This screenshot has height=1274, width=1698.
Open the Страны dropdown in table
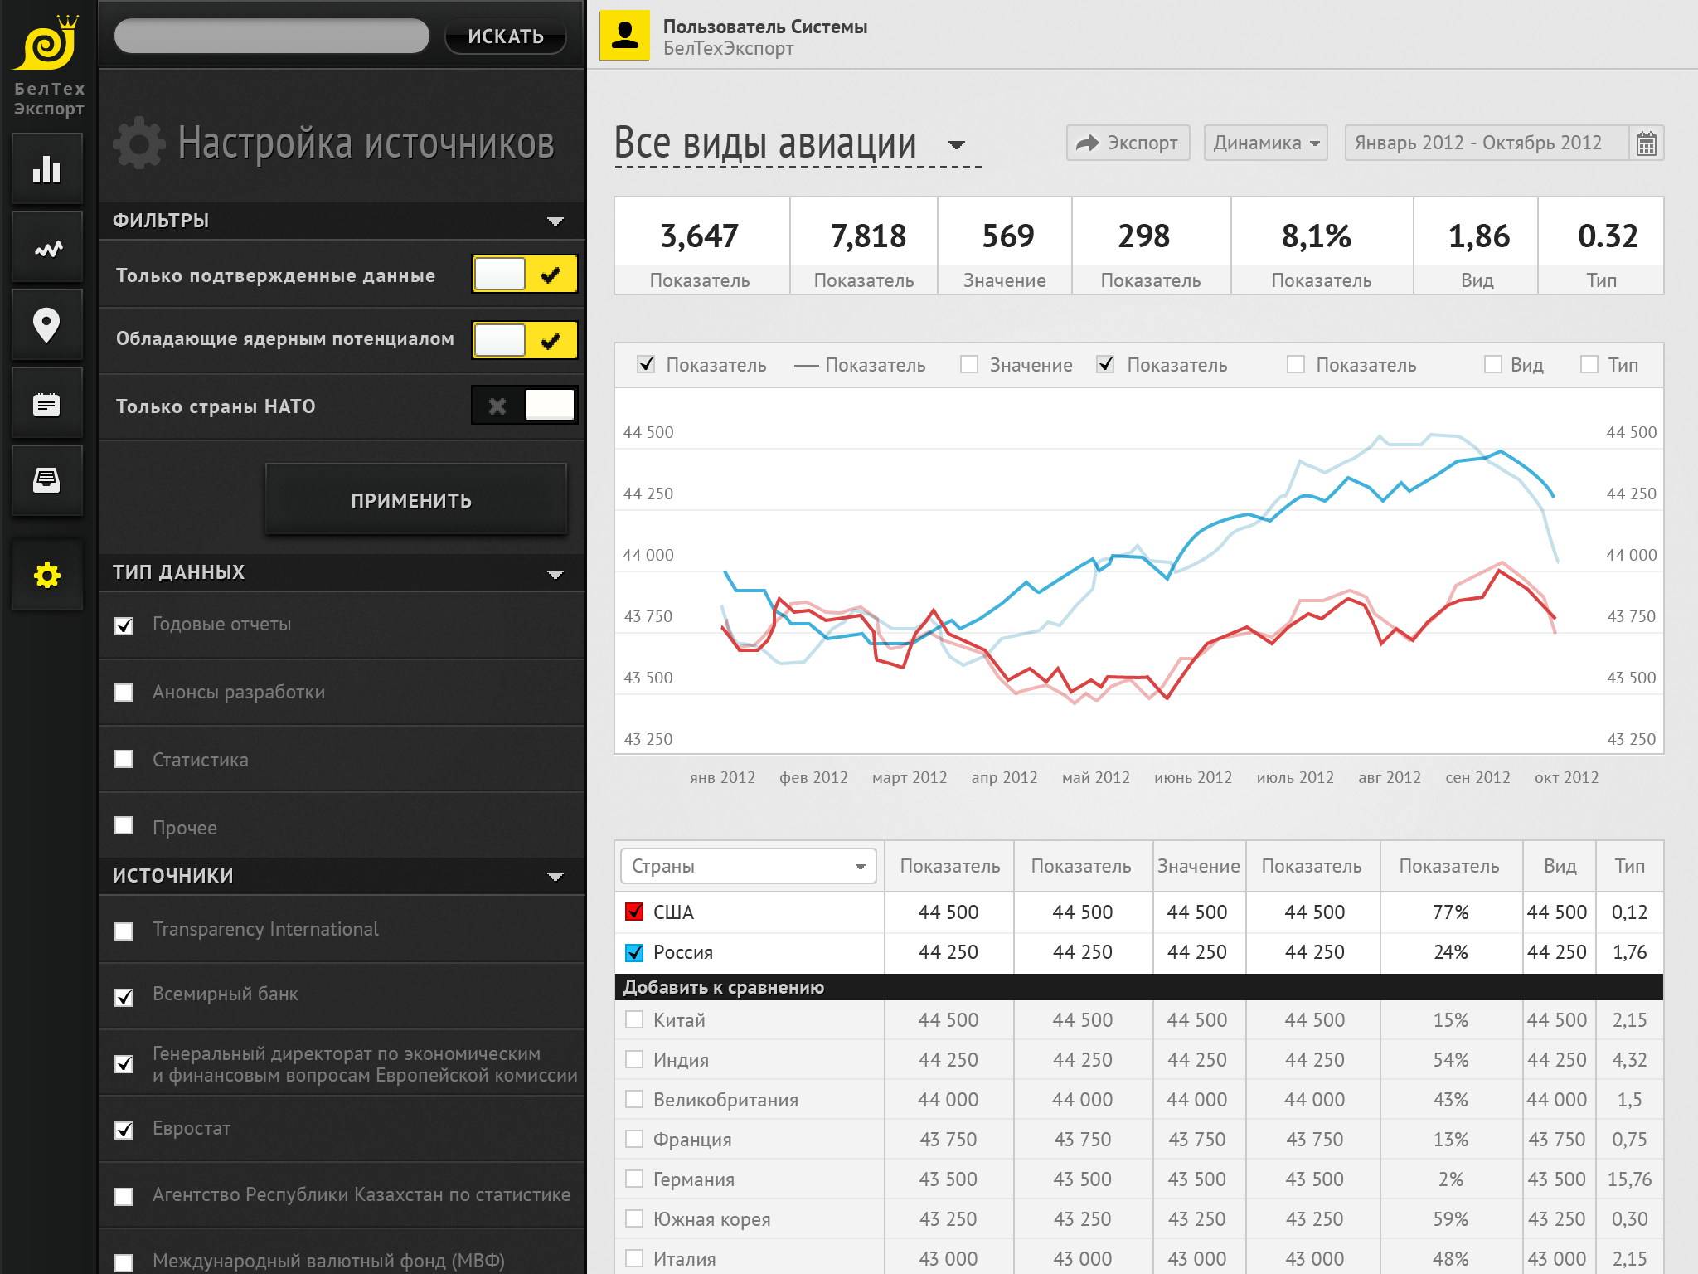tap(748, 866)
